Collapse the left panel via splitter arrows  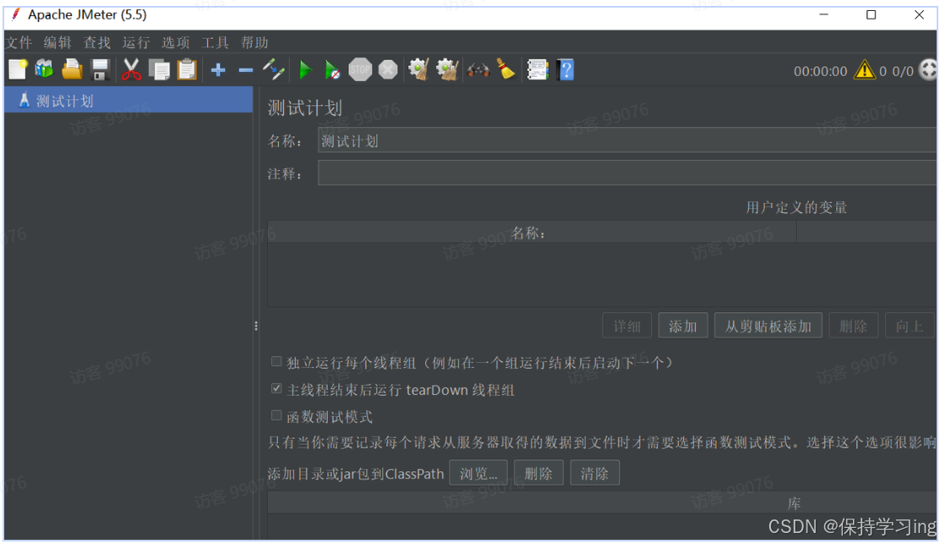256,326
